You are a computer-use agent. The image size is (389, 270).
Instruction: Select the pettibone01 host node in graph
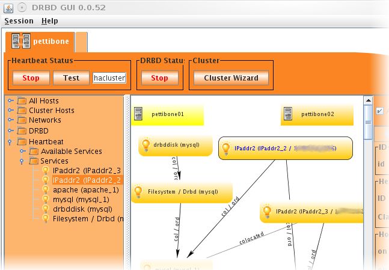tap(168, 114)
